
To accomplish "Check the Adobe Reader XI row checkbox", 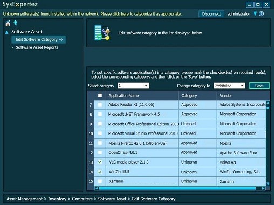I will [100, 104].
